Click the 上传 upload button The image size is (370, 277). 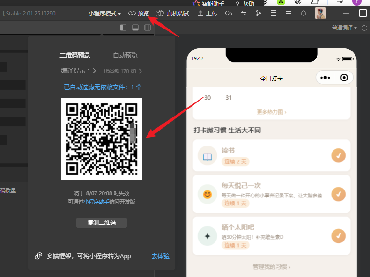click(207, 14)
